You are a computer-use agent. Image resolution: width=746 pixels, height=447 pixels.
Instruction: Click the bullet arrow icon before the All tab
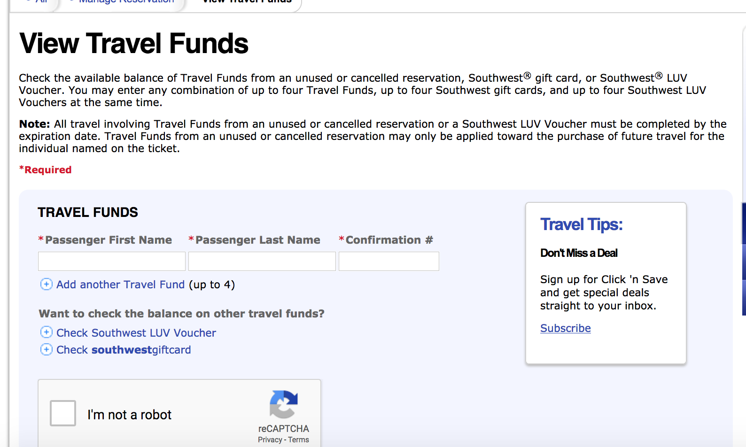click(29, 1)
